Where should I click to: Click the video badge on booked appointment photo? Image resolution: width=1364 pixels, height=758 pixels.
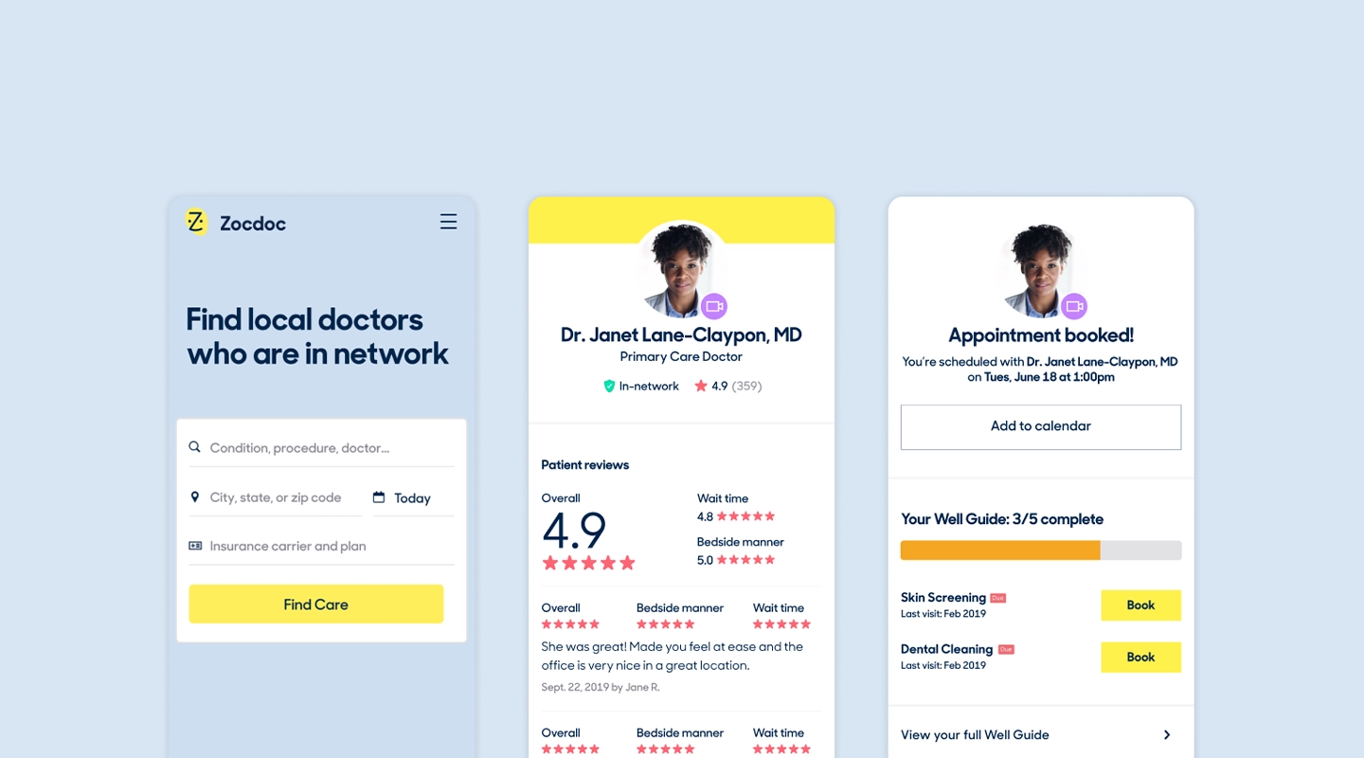(1074, 306)
